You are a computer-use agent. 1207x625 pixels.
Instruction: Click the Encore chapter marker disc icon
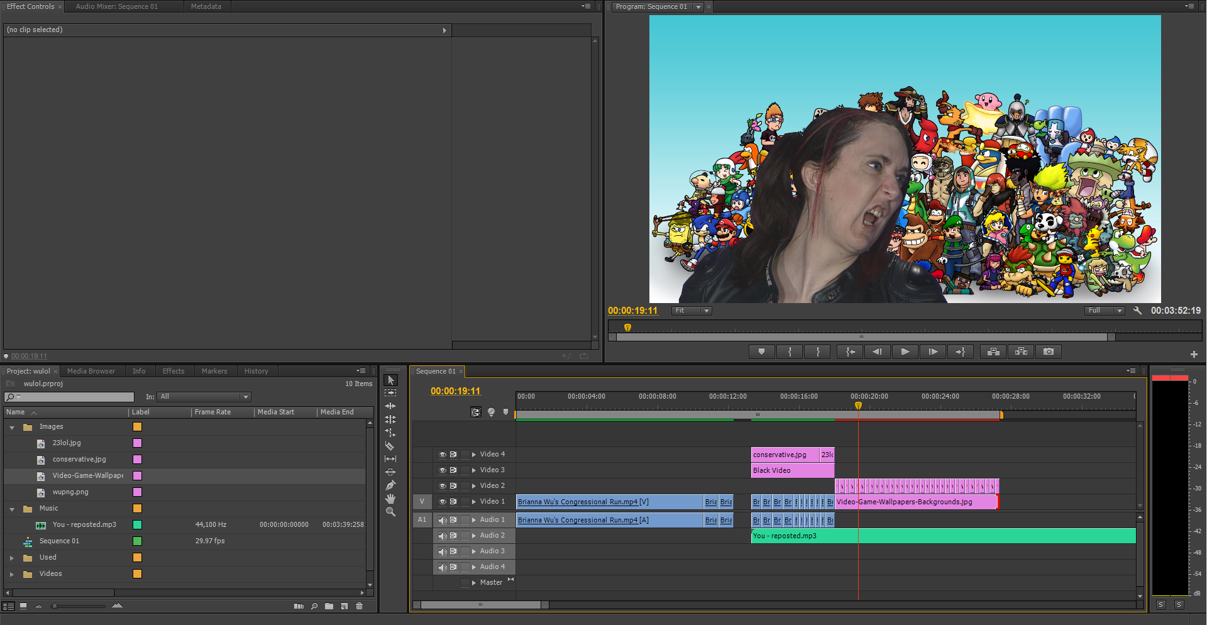491,412
